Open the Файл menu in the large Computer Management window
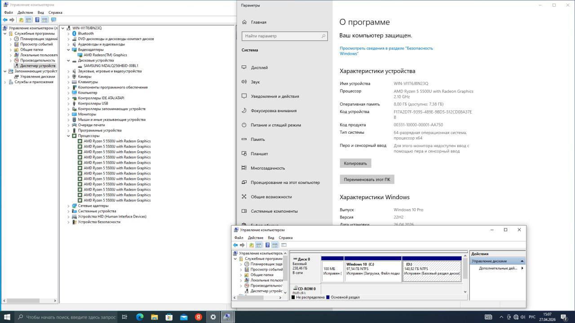 point(9,13)
